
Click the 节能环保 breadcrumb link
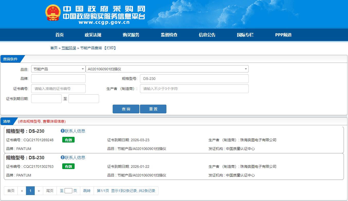pyautogui.click(x=69, y=48)
